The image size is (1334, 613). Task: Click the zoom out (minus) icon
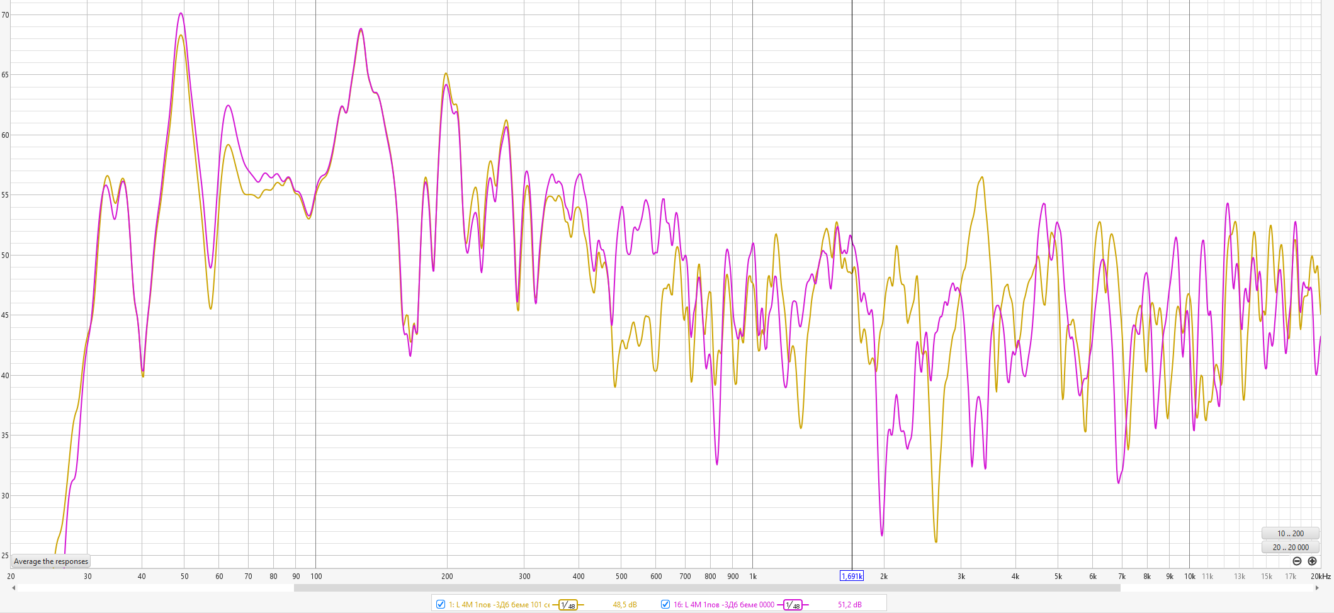tap(1297, 561)
